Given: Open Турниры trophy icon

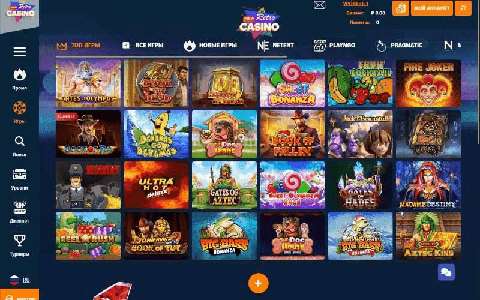Looking at the screenshot, I should point(20,241).
